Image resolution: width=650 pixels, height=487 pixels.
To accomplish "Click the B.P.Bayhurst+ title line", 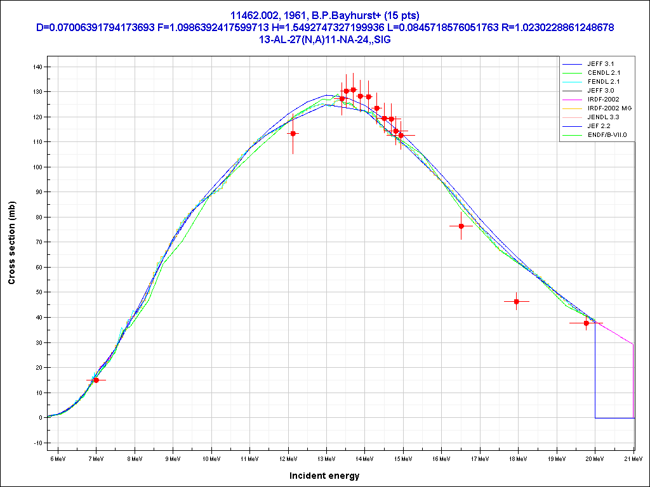I will pos(325,15).
